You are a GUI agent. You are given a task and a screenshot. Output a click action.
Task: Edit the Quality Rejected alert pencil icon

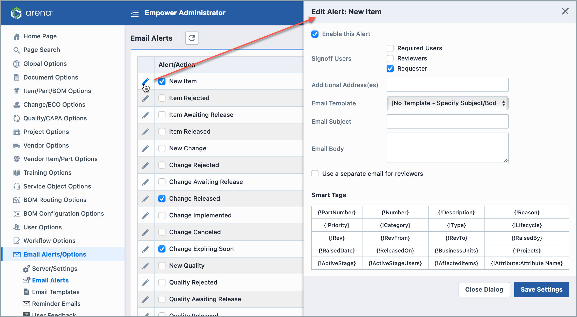point(146,282)
